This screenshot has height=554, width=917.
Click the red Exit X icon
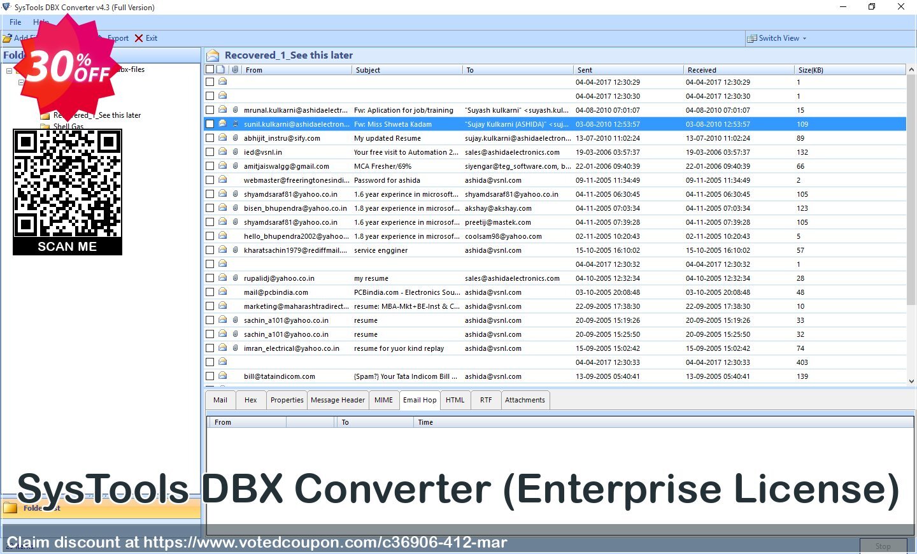click(x=139, y=38)
